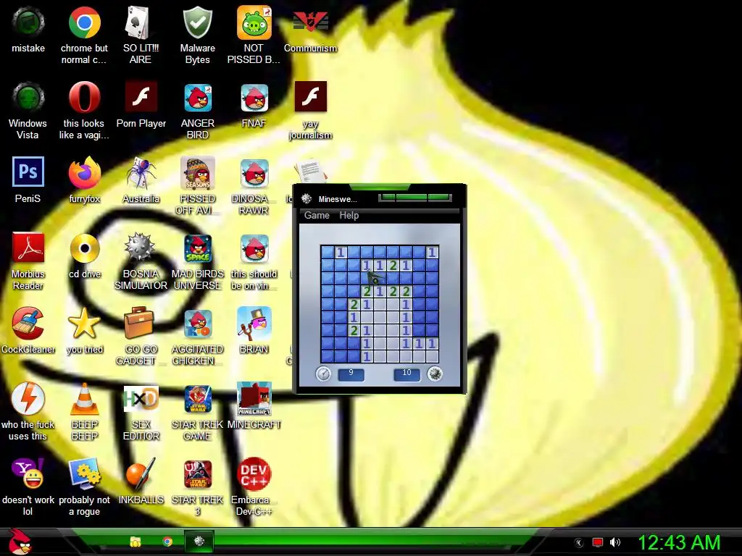This screenshot has height=556, width=742.
Task: Select the 'Malware Bytes' shield icon
Action: (x=197, y=22)
